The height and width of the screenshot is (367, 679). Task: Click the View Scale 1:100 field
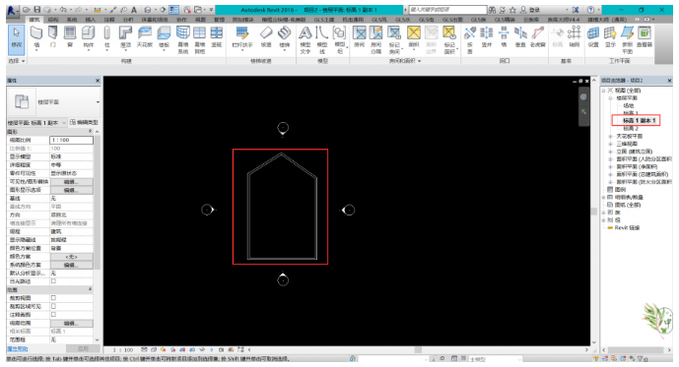pyautogui.click(x=72, y=140)
